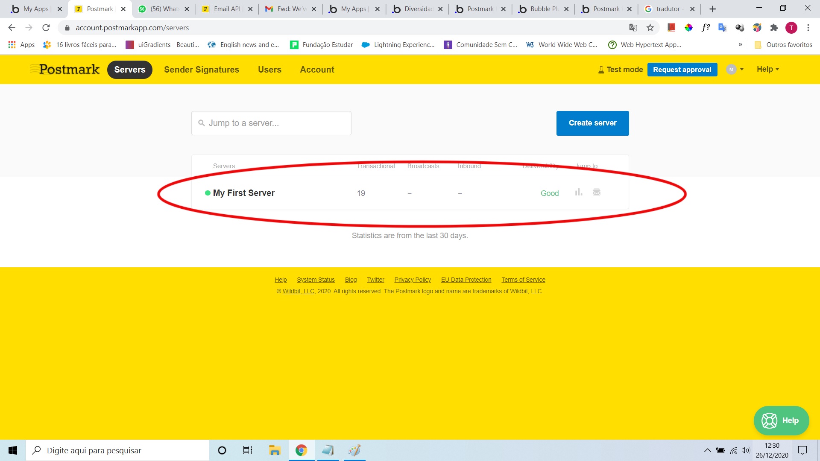Viewport: 820px width, 461px height.
Task: Open the user avatar account menu
Action: 735,69
